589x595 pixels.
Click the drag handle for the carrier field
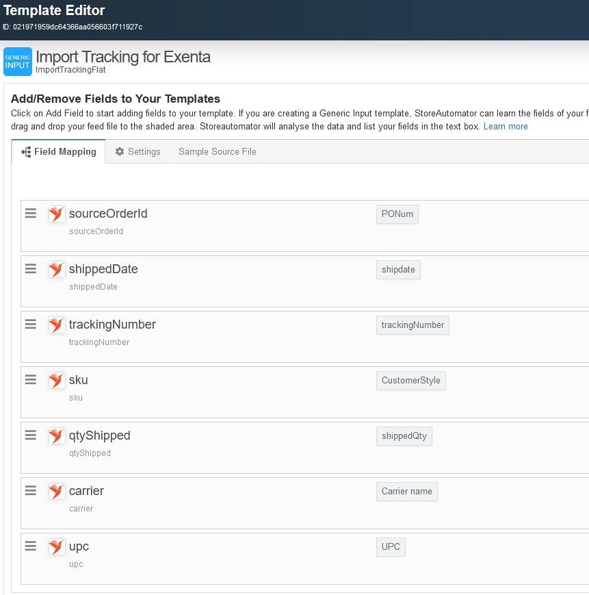pos(30,490)
